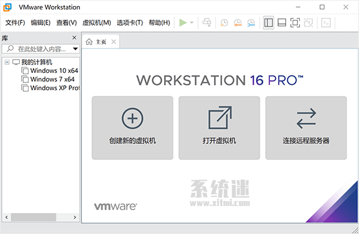Image resolution: width=359 pixels, height=234 pixels.
Task: Revert to previous snapshot icon
Action: point(238,23)
